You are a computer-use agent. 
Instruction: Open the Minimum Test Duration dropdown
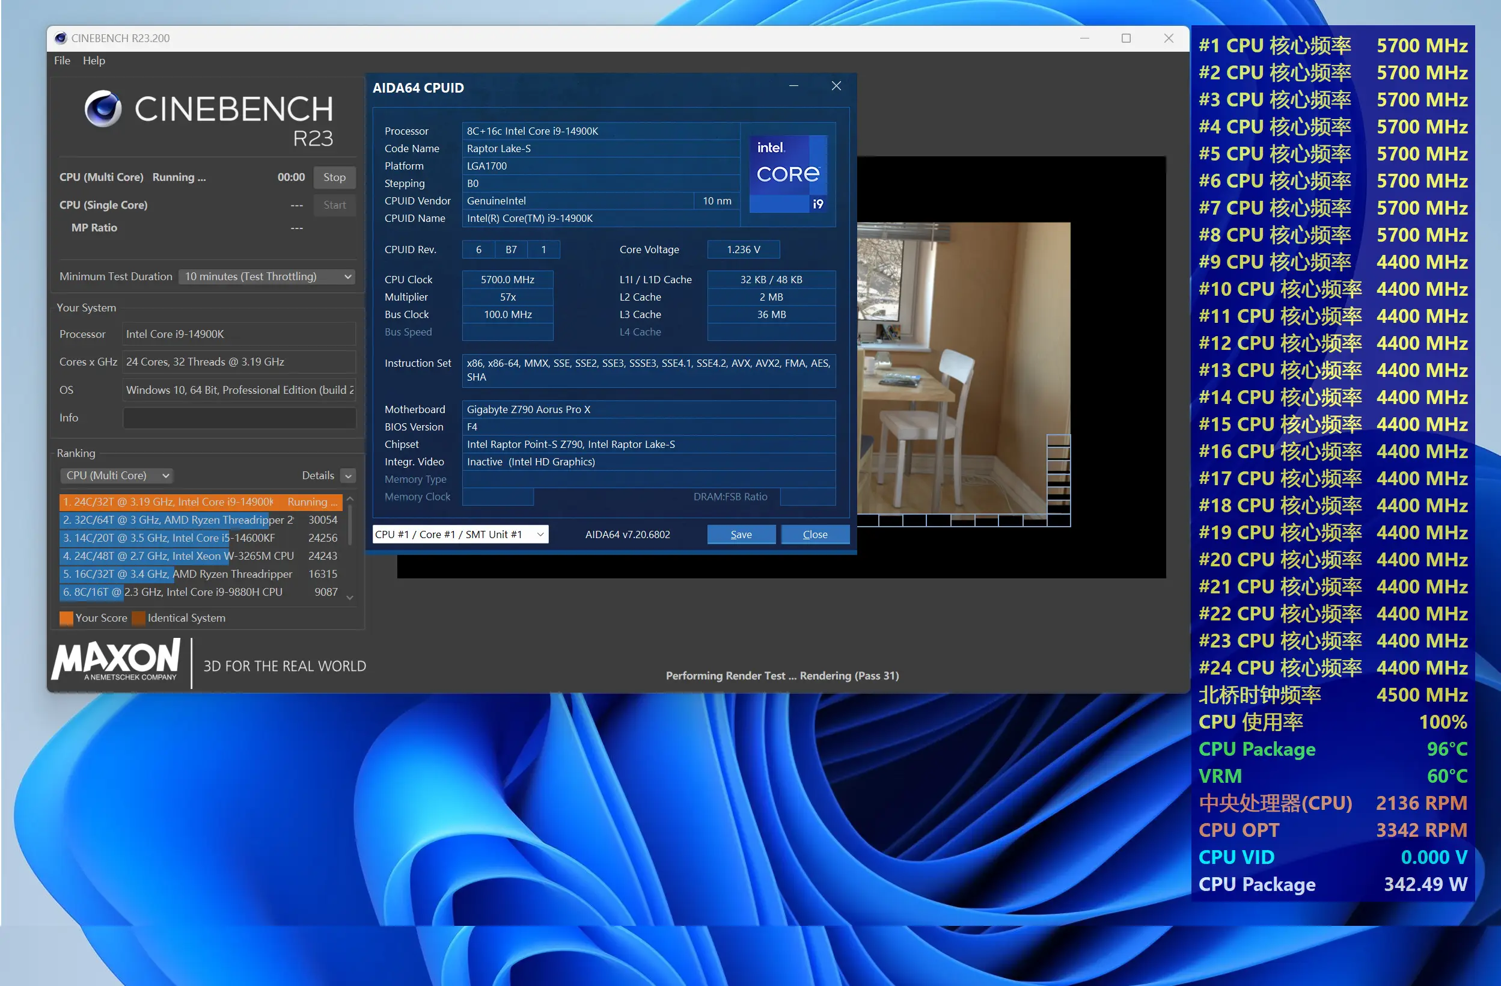click(x=267, y=277)
